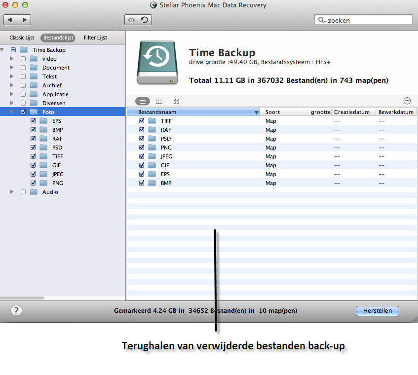Select the PSD folder in sidebar tree
Screen dimensions: 418x375
57,148
